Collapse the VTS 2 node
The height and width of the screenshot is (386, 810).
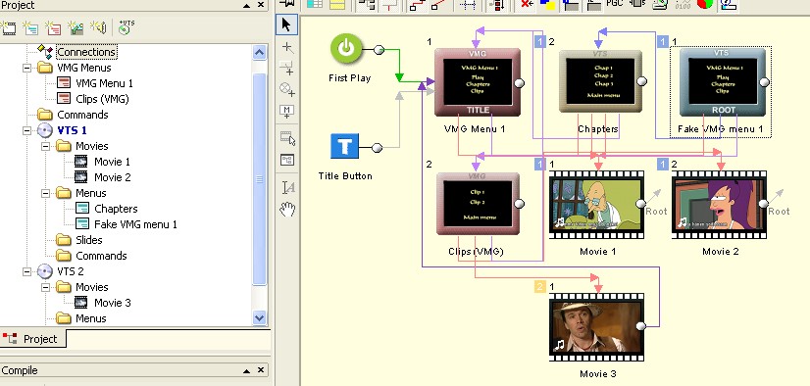pos(26,271)
